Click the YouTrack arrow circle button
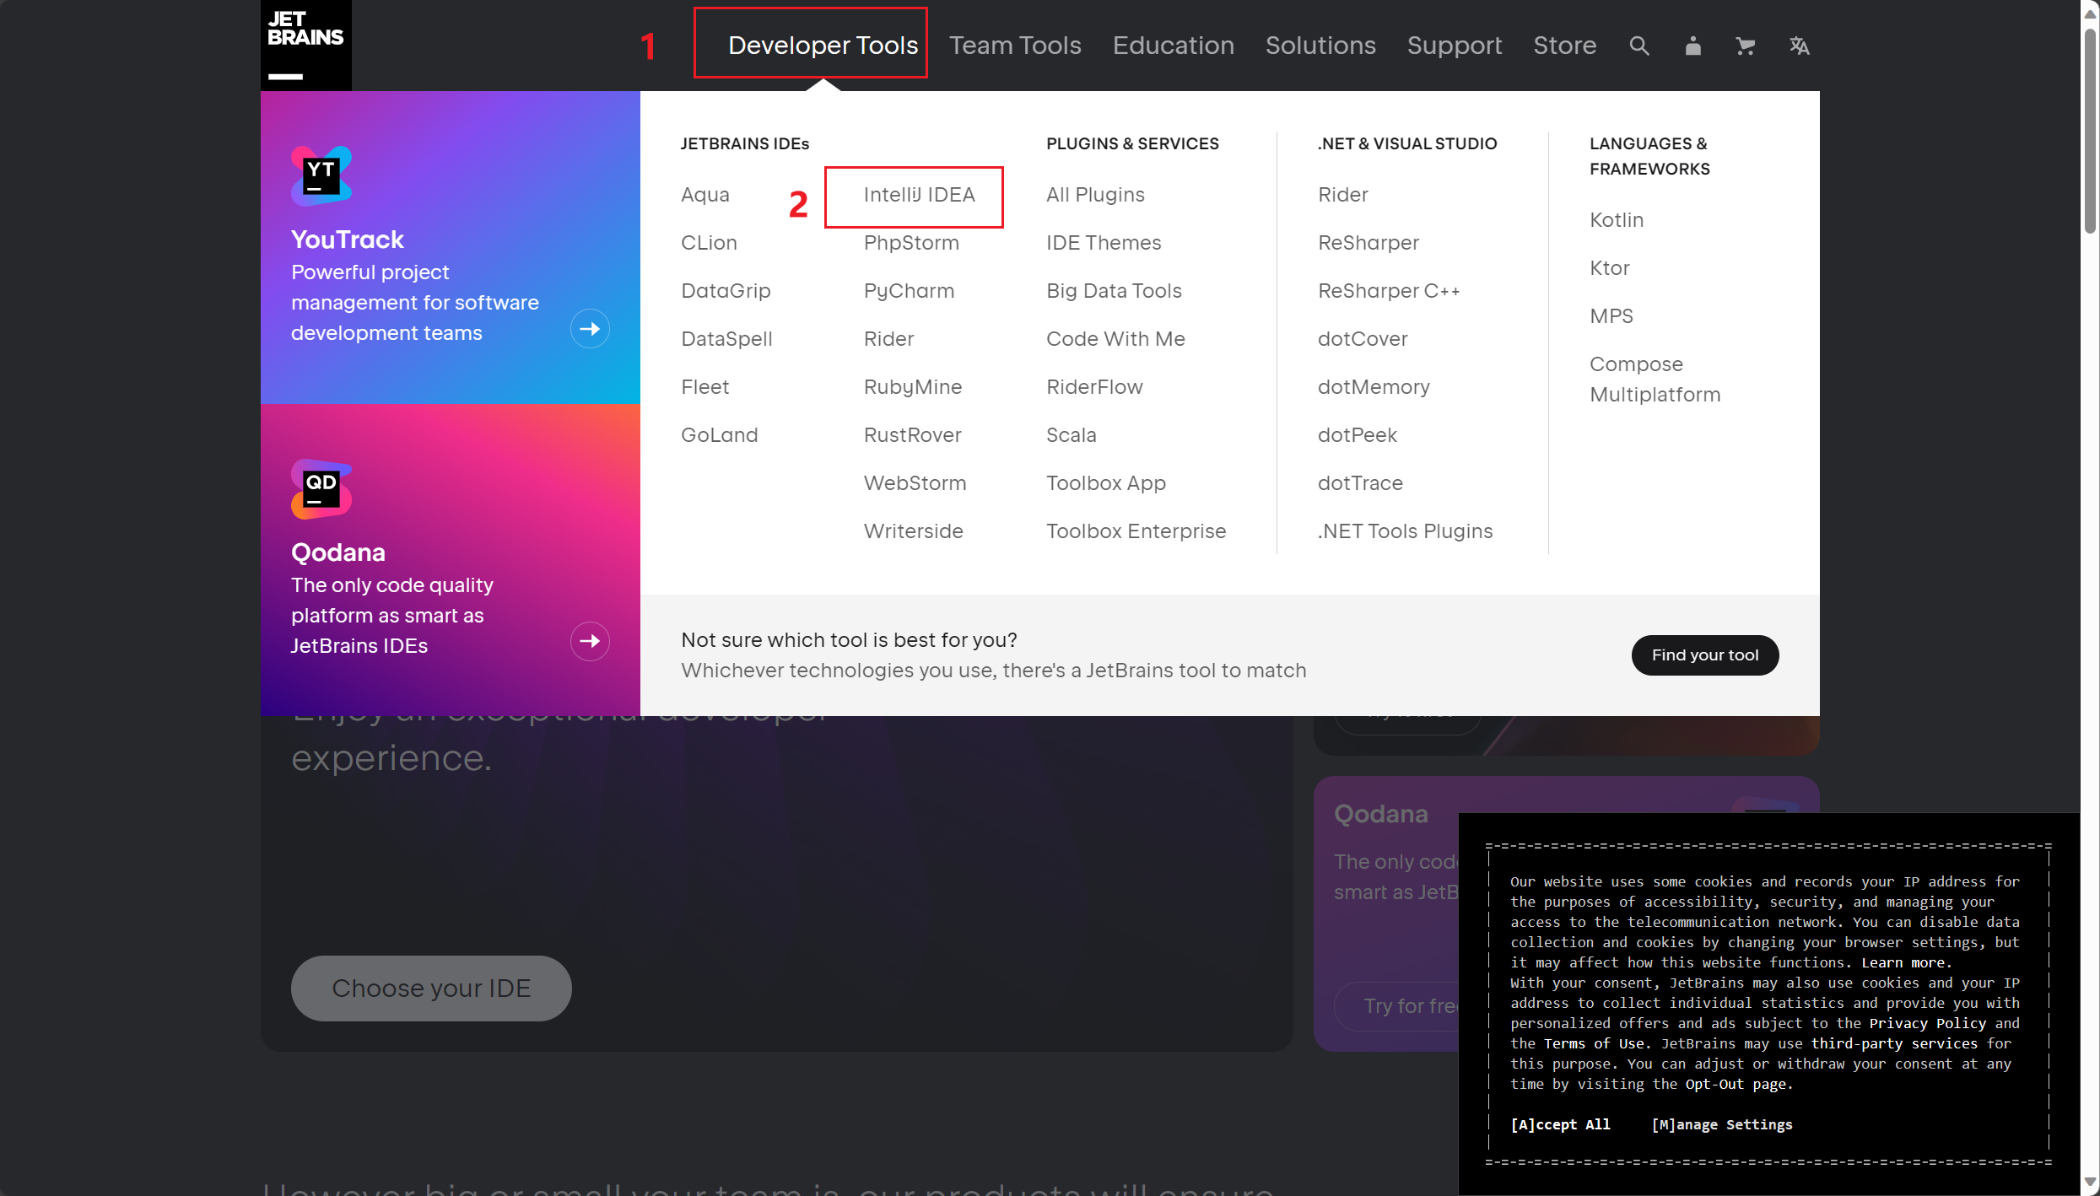Screen dimensions: 2100x1196 point(590,329)
